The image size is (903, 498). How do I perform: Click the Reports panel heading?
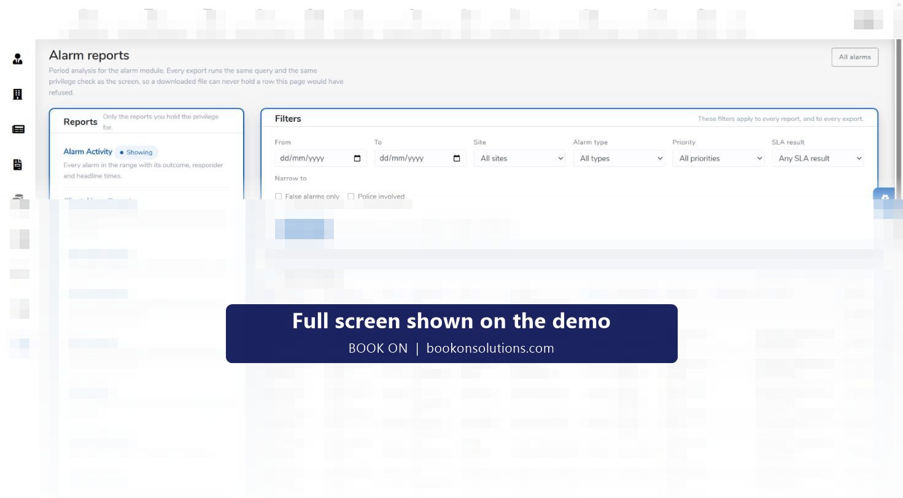[80, 121]
